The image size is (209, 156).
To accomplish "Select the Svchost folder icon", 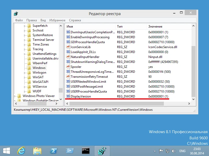I will (29, 30).
